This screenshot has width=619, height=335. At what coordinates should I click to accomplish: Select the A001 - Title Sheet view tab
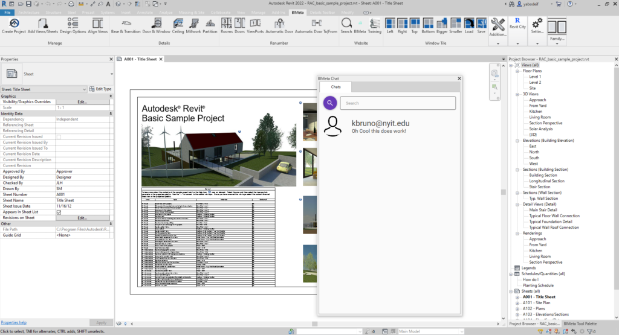[140, 59]
